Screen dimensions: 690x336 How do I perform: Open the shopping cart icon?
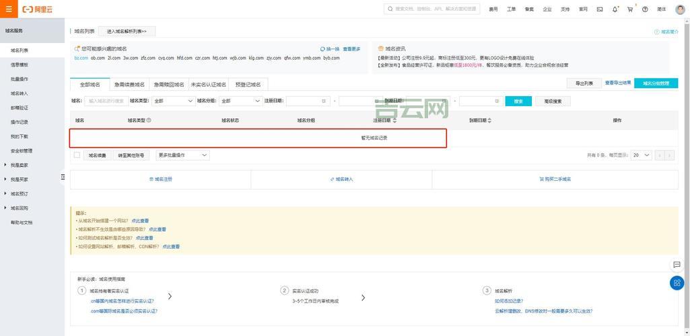tap(630, 9)
